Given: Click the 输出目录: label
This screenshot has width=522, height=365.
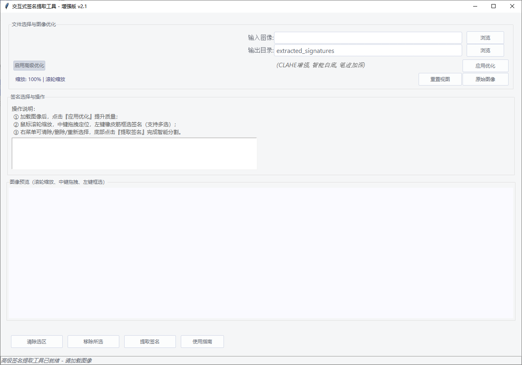Looking at the screenshot, I should coord(261,51).
